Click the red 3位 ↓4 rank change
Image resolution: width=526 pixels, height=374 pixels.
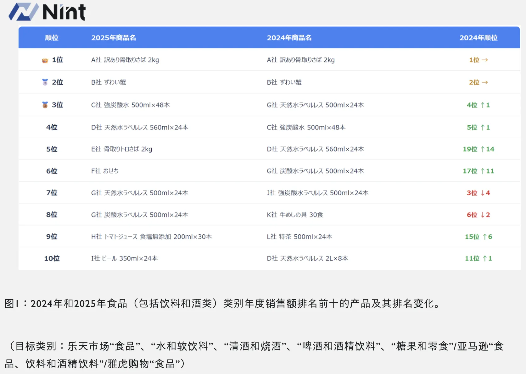[478, 193]
